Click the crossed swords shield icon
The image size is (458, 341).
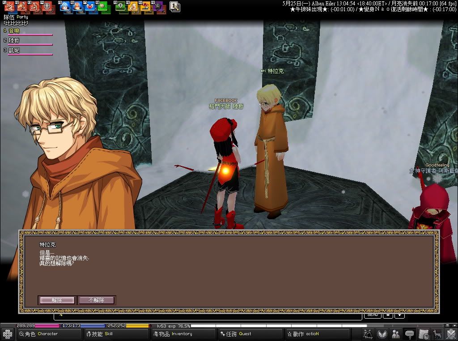[451, 334]
